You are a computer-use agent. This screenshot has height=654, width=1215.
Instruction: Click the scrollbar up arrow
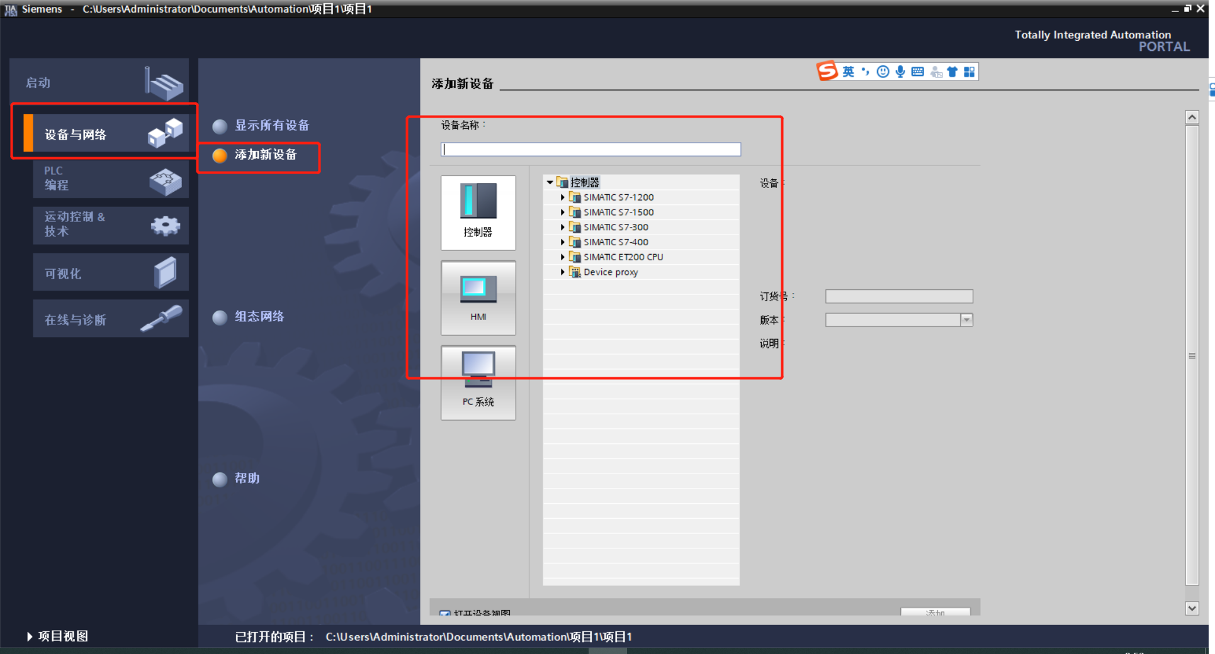tap(1192, 117)
